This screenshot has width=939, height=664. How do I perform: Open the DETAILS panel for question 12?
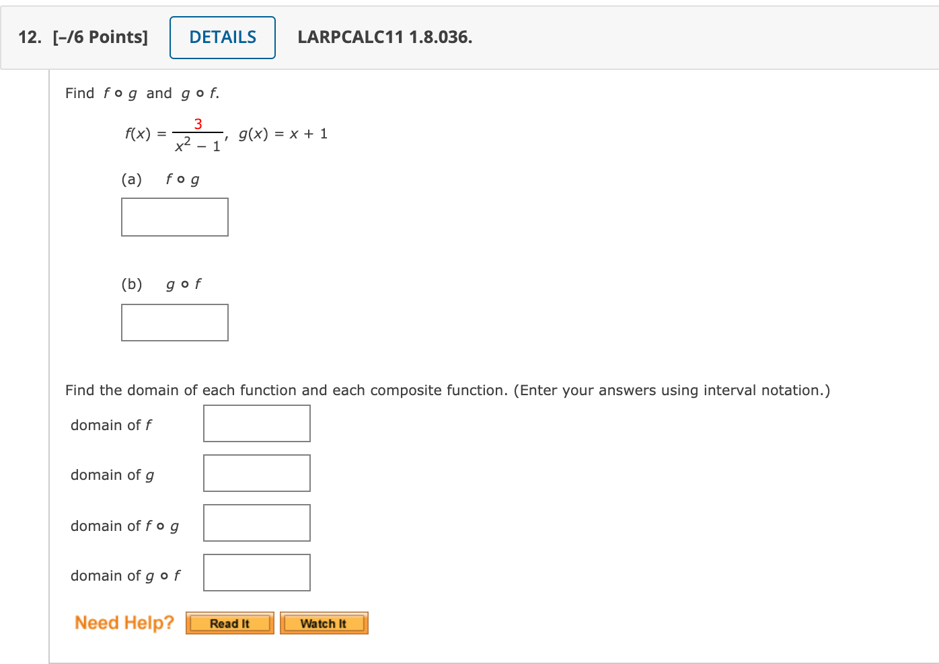(222, 37)
